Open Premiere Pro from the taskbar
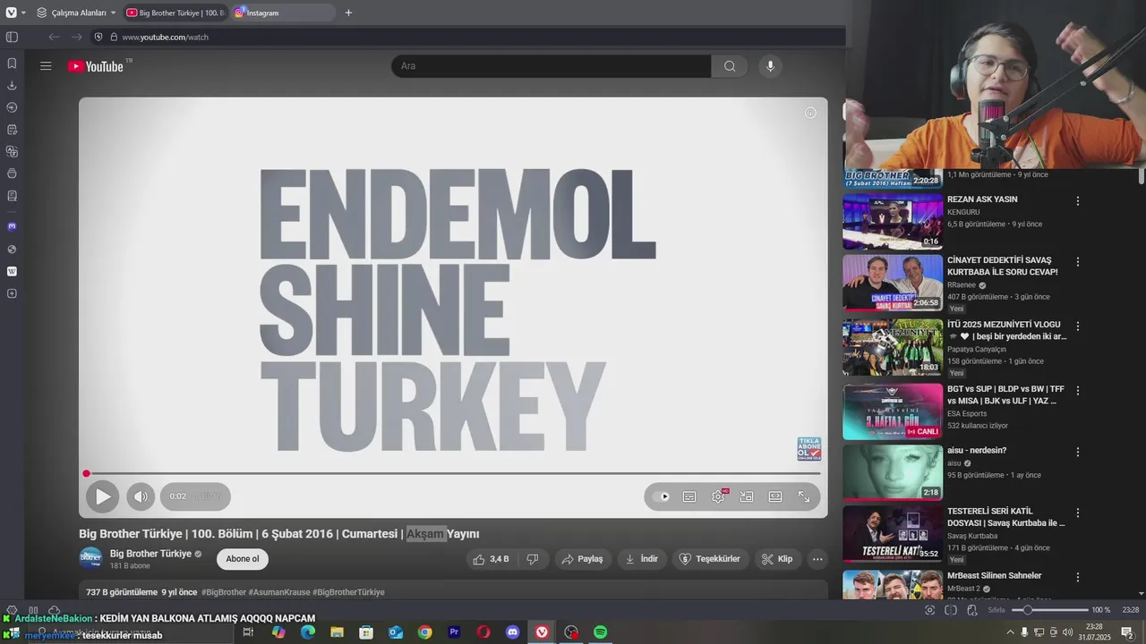The height and width of the screenshot is (644, 1146). [x=454, y=632]
